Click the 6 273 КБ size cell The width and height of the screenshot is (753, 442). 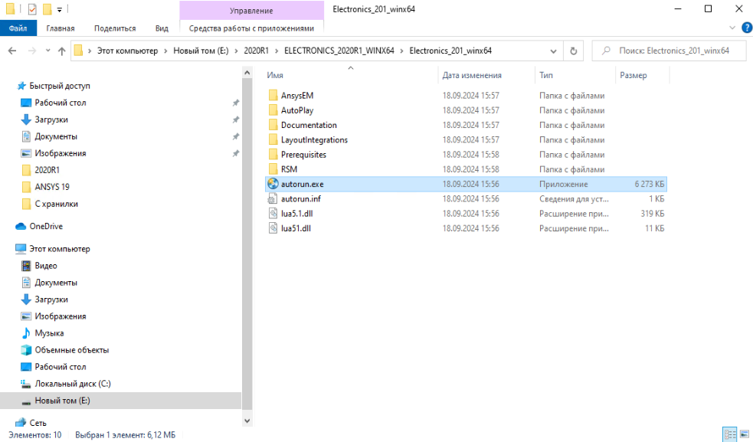(650, 184)
